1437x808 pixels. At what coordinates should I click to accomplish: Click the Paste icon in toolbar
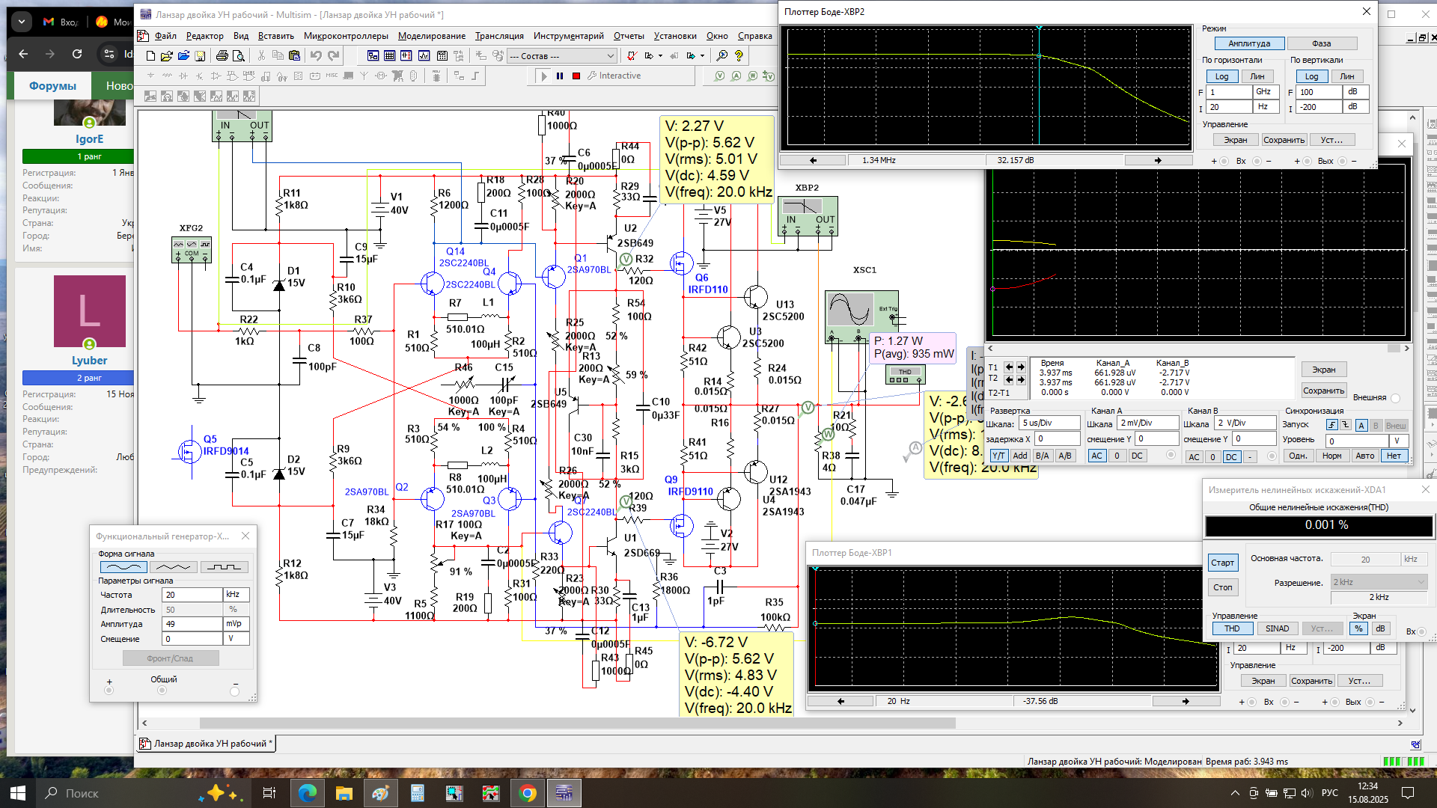point(294,56)
